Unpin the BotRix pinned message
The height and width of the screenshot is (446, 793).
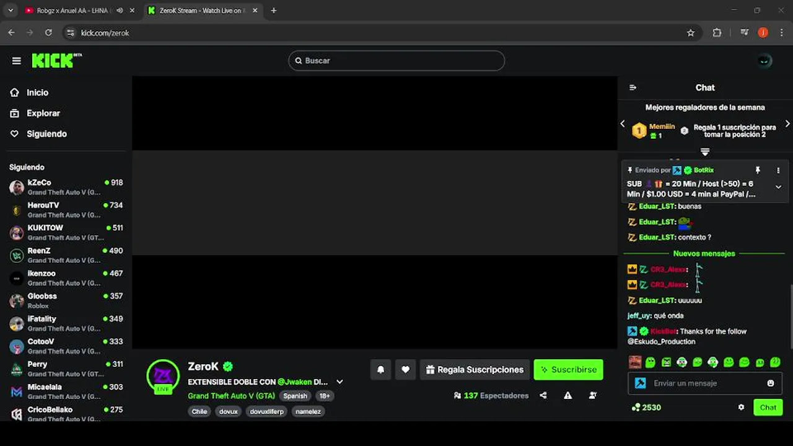point(757,170)
